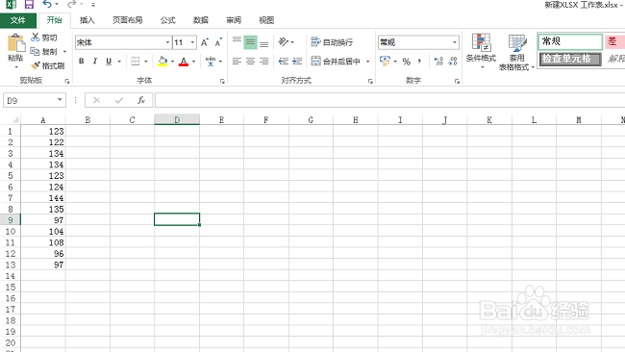Image resolution: width=625 pixels, height=352 pixels.
Task: Click in the formula bar input
Action: (x=389, y=100)
